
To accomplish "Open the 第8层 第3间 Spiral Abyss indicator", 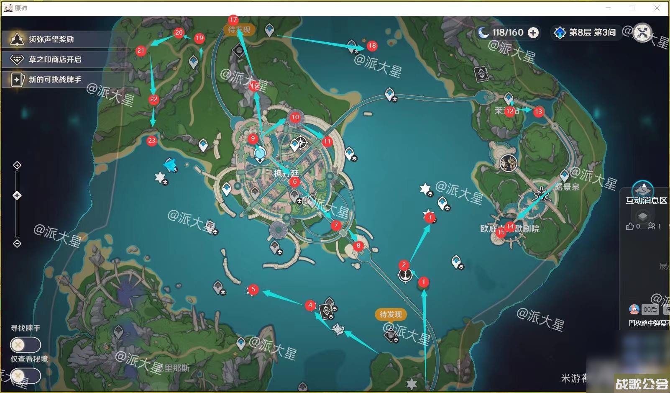I will [585, 33].
